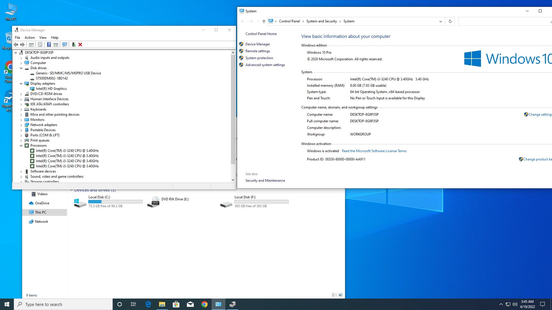The width and height of the screenshot is (552, 310).
Task: Select Advanced system settings in sidebar
Action: tap(265, 65)
